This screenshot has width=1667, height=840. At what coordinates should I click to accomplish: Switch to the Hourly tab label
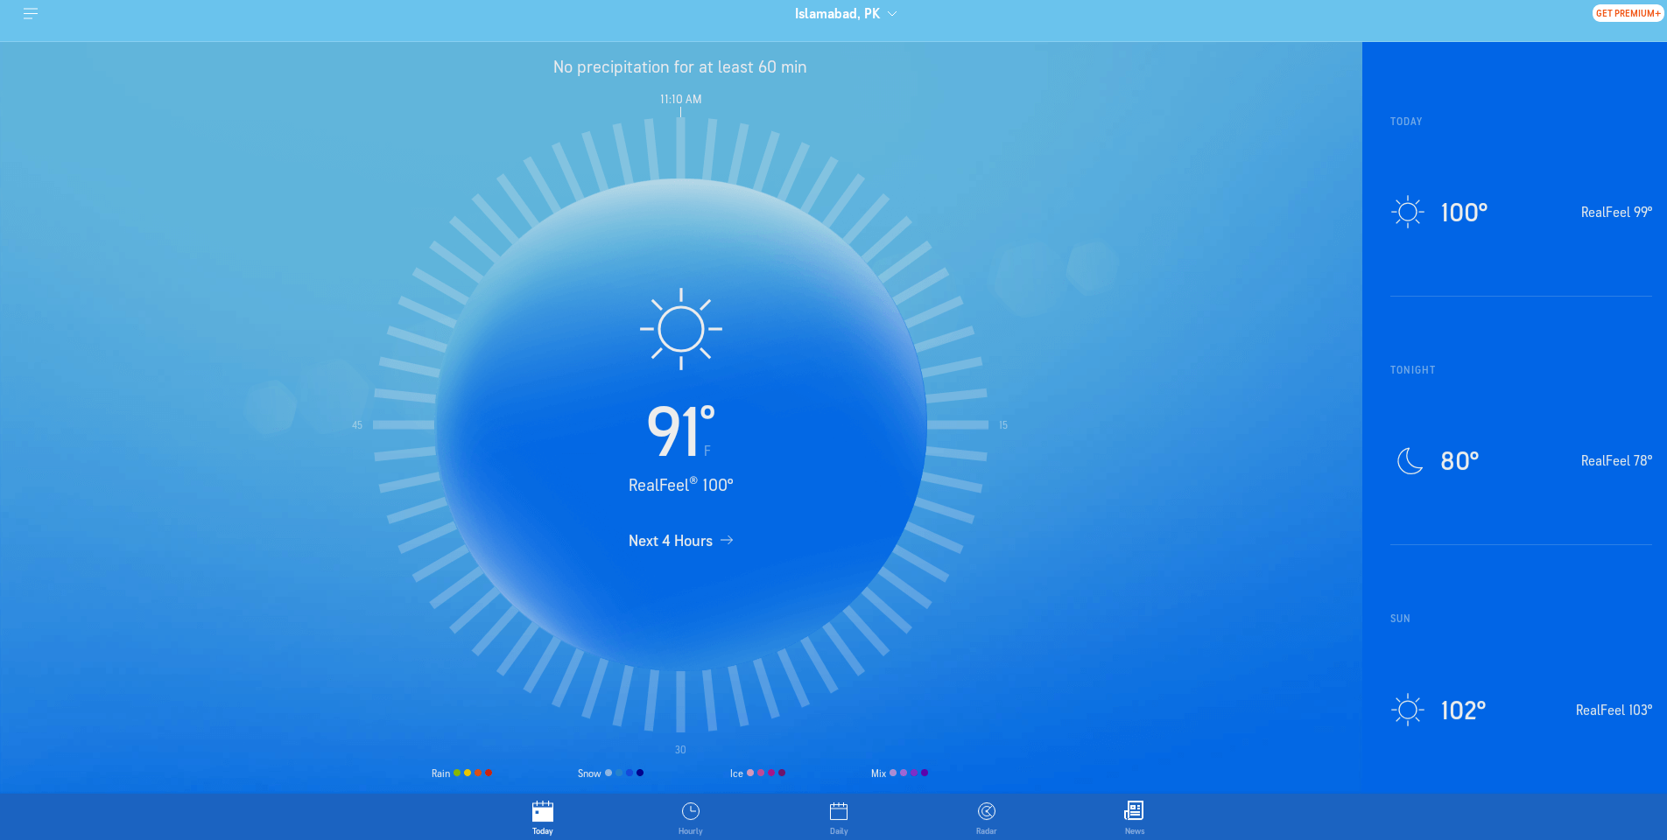(691, 831)
